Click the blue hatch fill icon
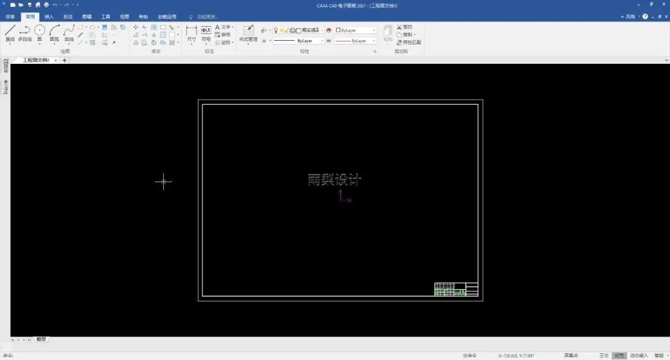This screenshot has height=360, width=670. tap(105, 27)
